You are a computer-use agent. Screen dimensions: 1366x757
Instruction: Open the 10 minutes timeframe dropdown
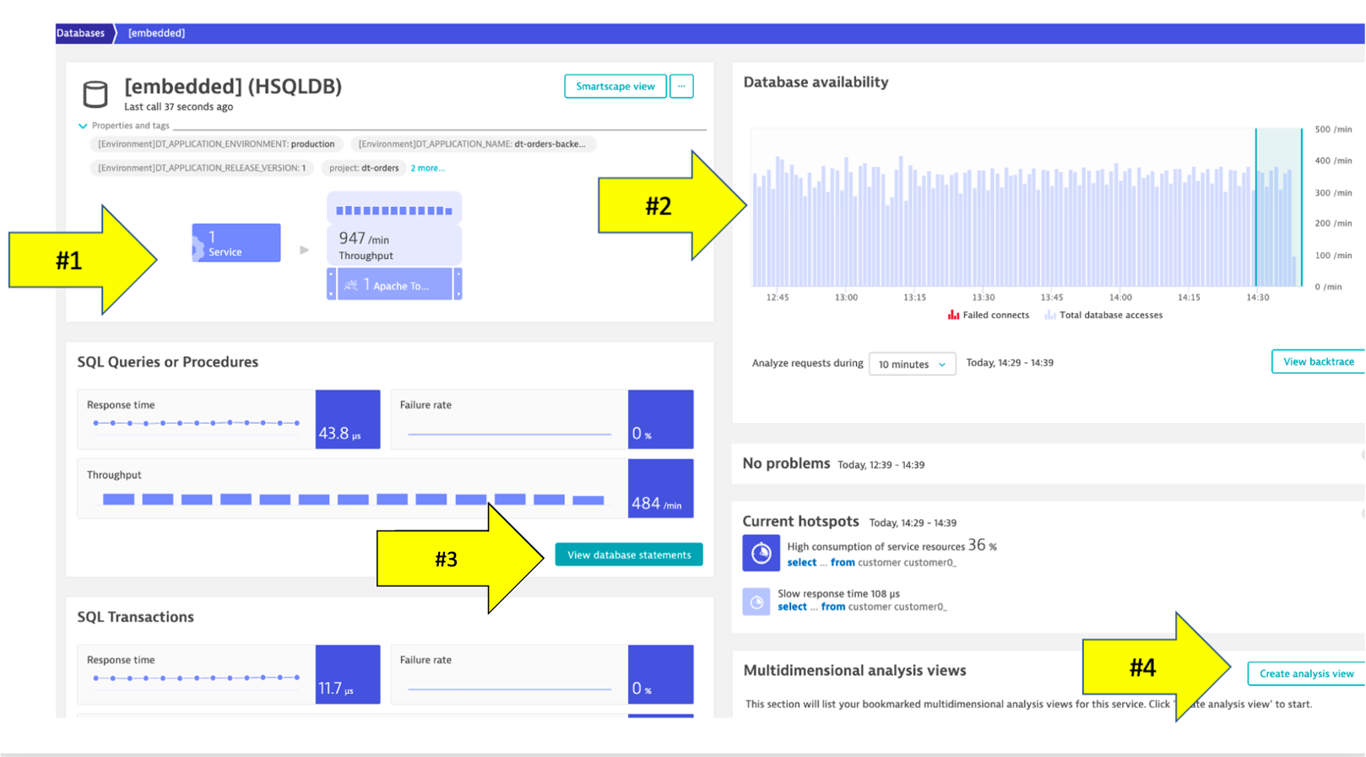point(912,364)
